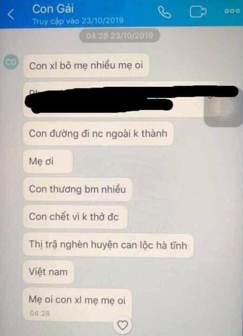
Task: Tap the back arrow icon
Action: pos(11,14)
